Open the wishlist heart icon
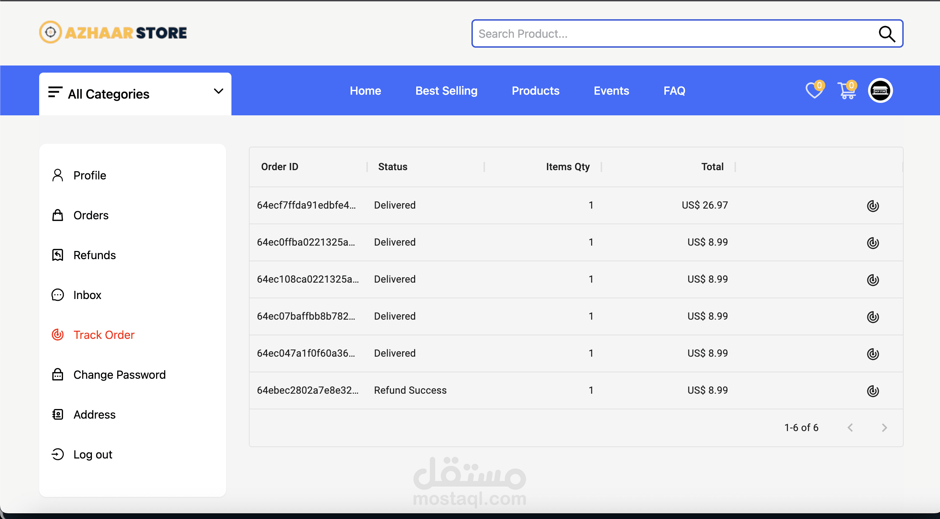Image resolution: width=940 pixels, height=519 pixels. click(x=813, y=91)
